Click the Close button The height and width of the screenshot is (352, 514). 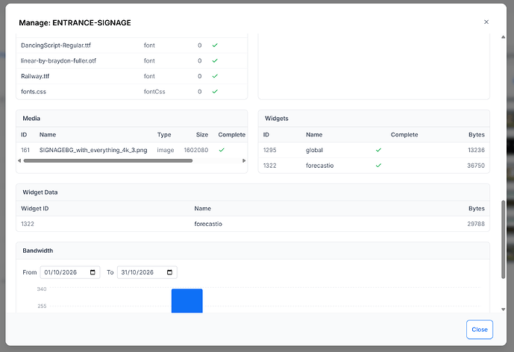pos(479,330)
